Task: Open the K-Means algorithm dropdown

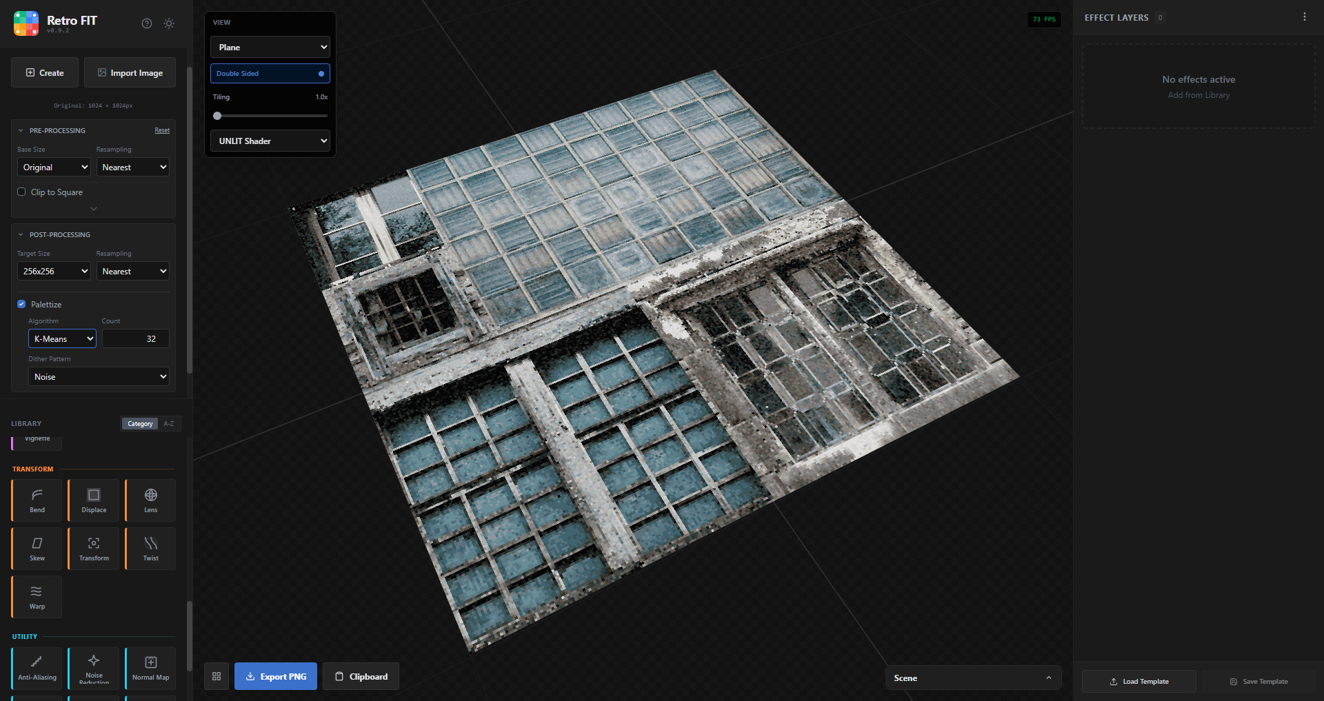Action: [62, 338]
